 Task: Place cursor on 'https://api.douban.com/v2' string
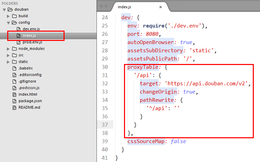206,84
